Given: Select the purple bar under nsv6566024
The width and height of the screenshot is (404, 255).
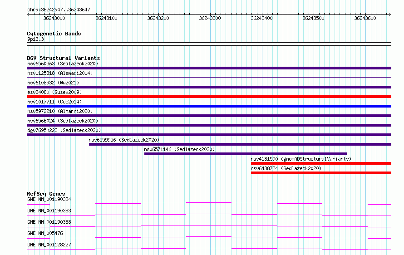Looking at the screenshot, I should tap(209, 125).
